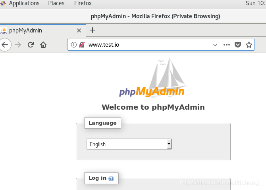The height and width of the screenshot is (190, 266).
Task: Open the Applications menu
Action: point(24,3)
